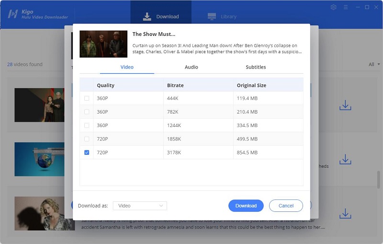Click the 119.4 MB size cell

(x=268, y=98)
